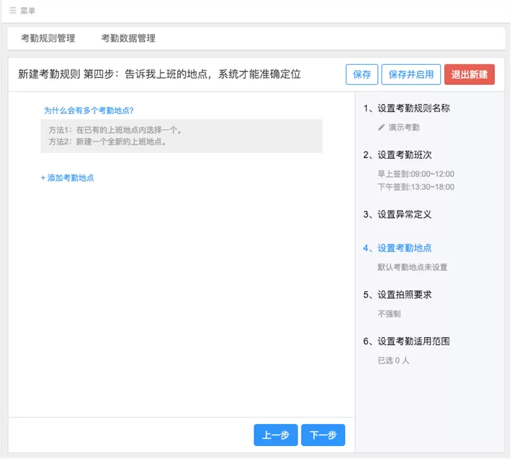The width and height of the screenshot is (511, 459).
Task: Select step 5、设置拍照要求
Action: coord(398,295)
